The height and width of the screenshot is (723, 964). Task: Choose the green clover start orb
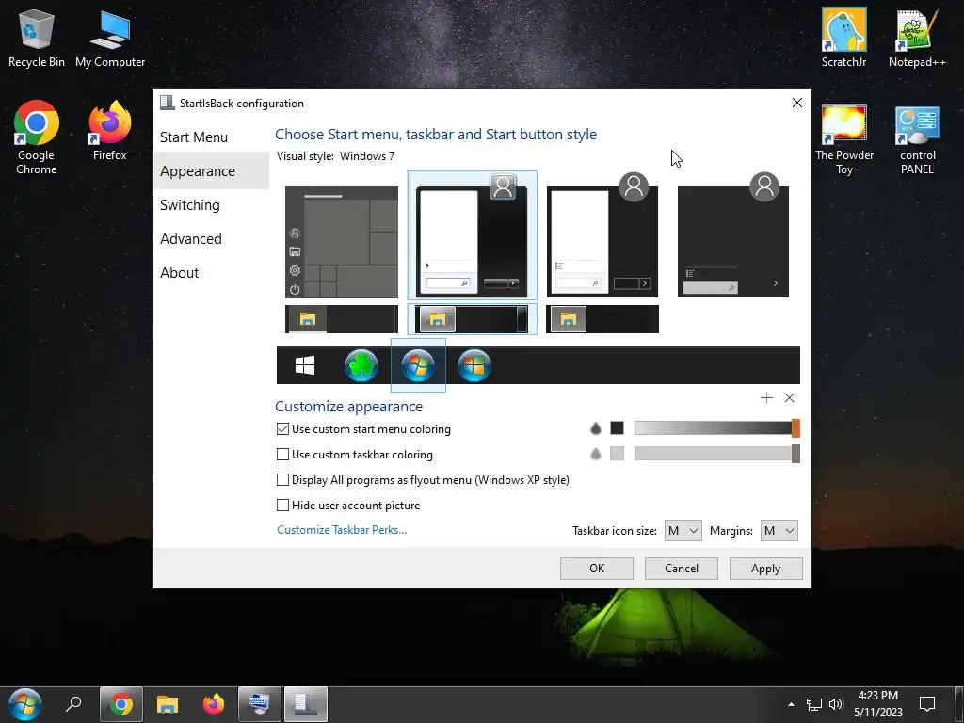(x=361, y=366)
